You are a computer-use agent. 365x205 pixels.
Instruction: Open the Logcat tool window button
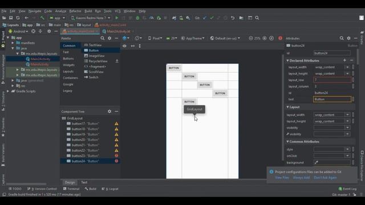point(110,189)
